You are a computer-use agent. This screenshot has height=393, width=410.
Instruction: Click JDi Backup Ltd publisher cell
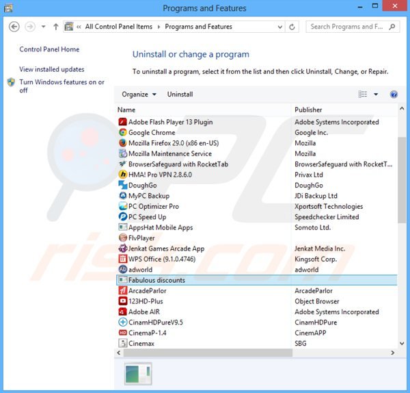(316, 196)
